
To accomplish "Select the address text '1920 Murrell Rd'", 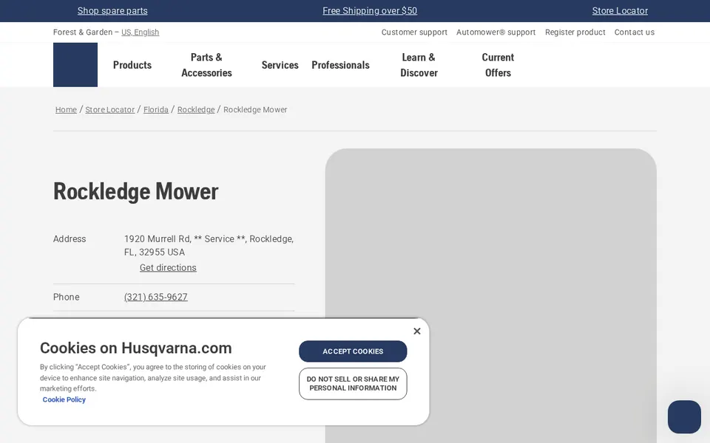I will [x=157, y=238].
